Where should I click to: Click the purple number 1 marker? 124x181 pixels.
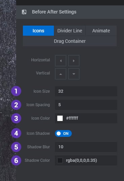click(x=16, y=91)
